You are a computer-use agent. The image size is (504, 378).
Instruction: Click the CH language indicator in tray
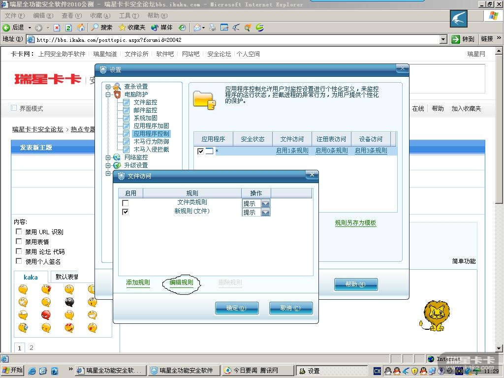pyautogui.click(x=378, y=371)
